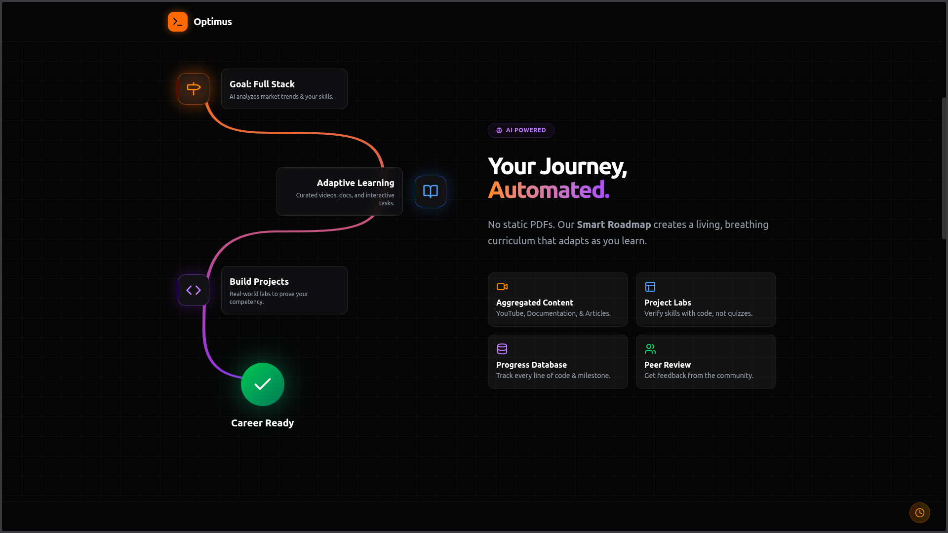Viewport: 948px width, 533px height.
Task: Click the purple database icon
Action: 502,349
